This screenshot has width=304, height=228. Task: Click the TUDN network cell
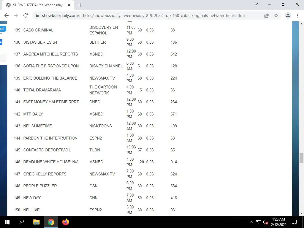(95, 150)
